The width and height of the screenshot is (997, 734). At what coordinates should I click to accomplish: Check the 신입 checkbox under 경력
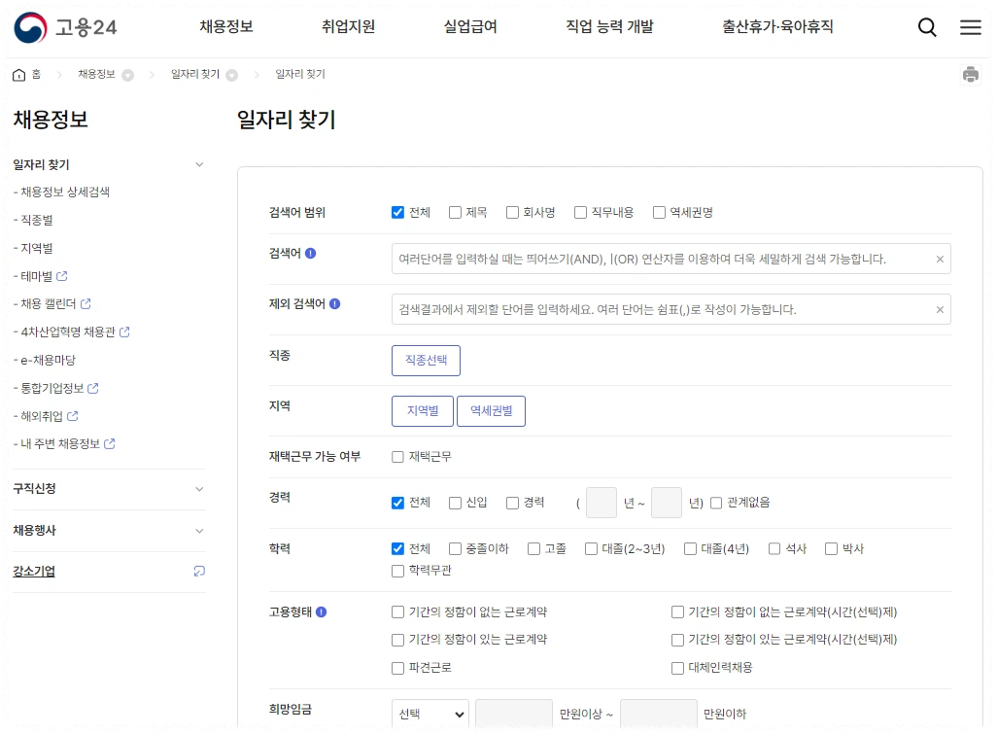point(454,503)
